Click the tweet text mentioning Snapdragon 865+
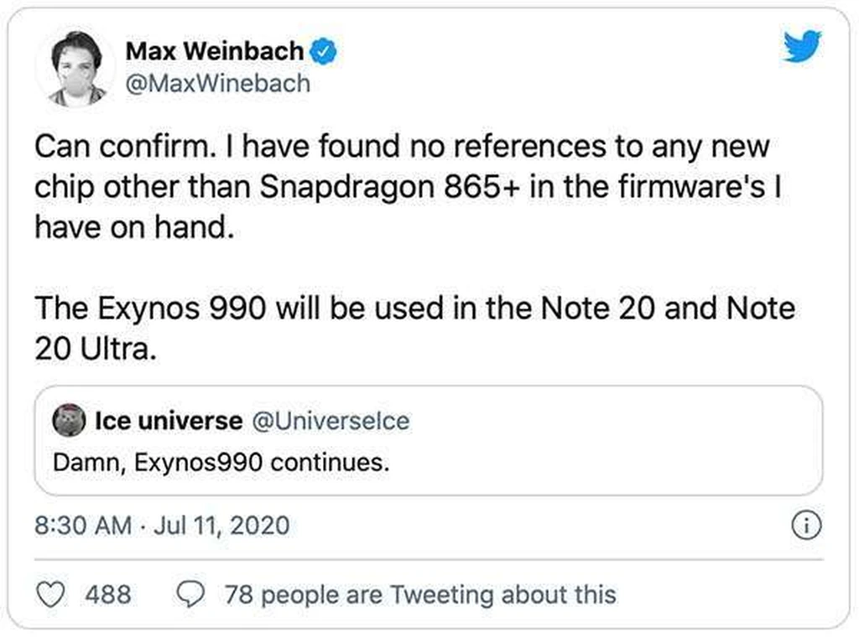 (409, 187)
